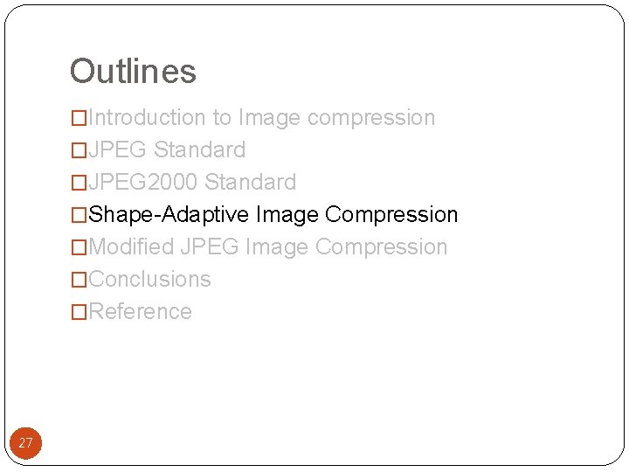Click the word Modified in the outline
Image resolution: width=629 pixels, height=472 pixels.
[131, 246]
